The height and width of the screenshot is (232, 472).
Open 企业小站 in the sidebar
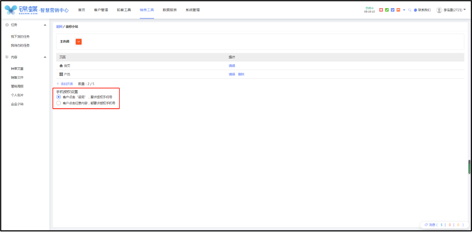(x=17, y=104)
